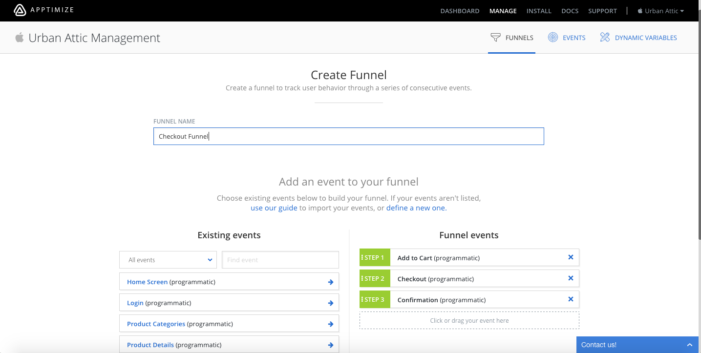This screenshot has height=353, width=701.
Task: Add Login event using its arrow
Action: point(331,303)
